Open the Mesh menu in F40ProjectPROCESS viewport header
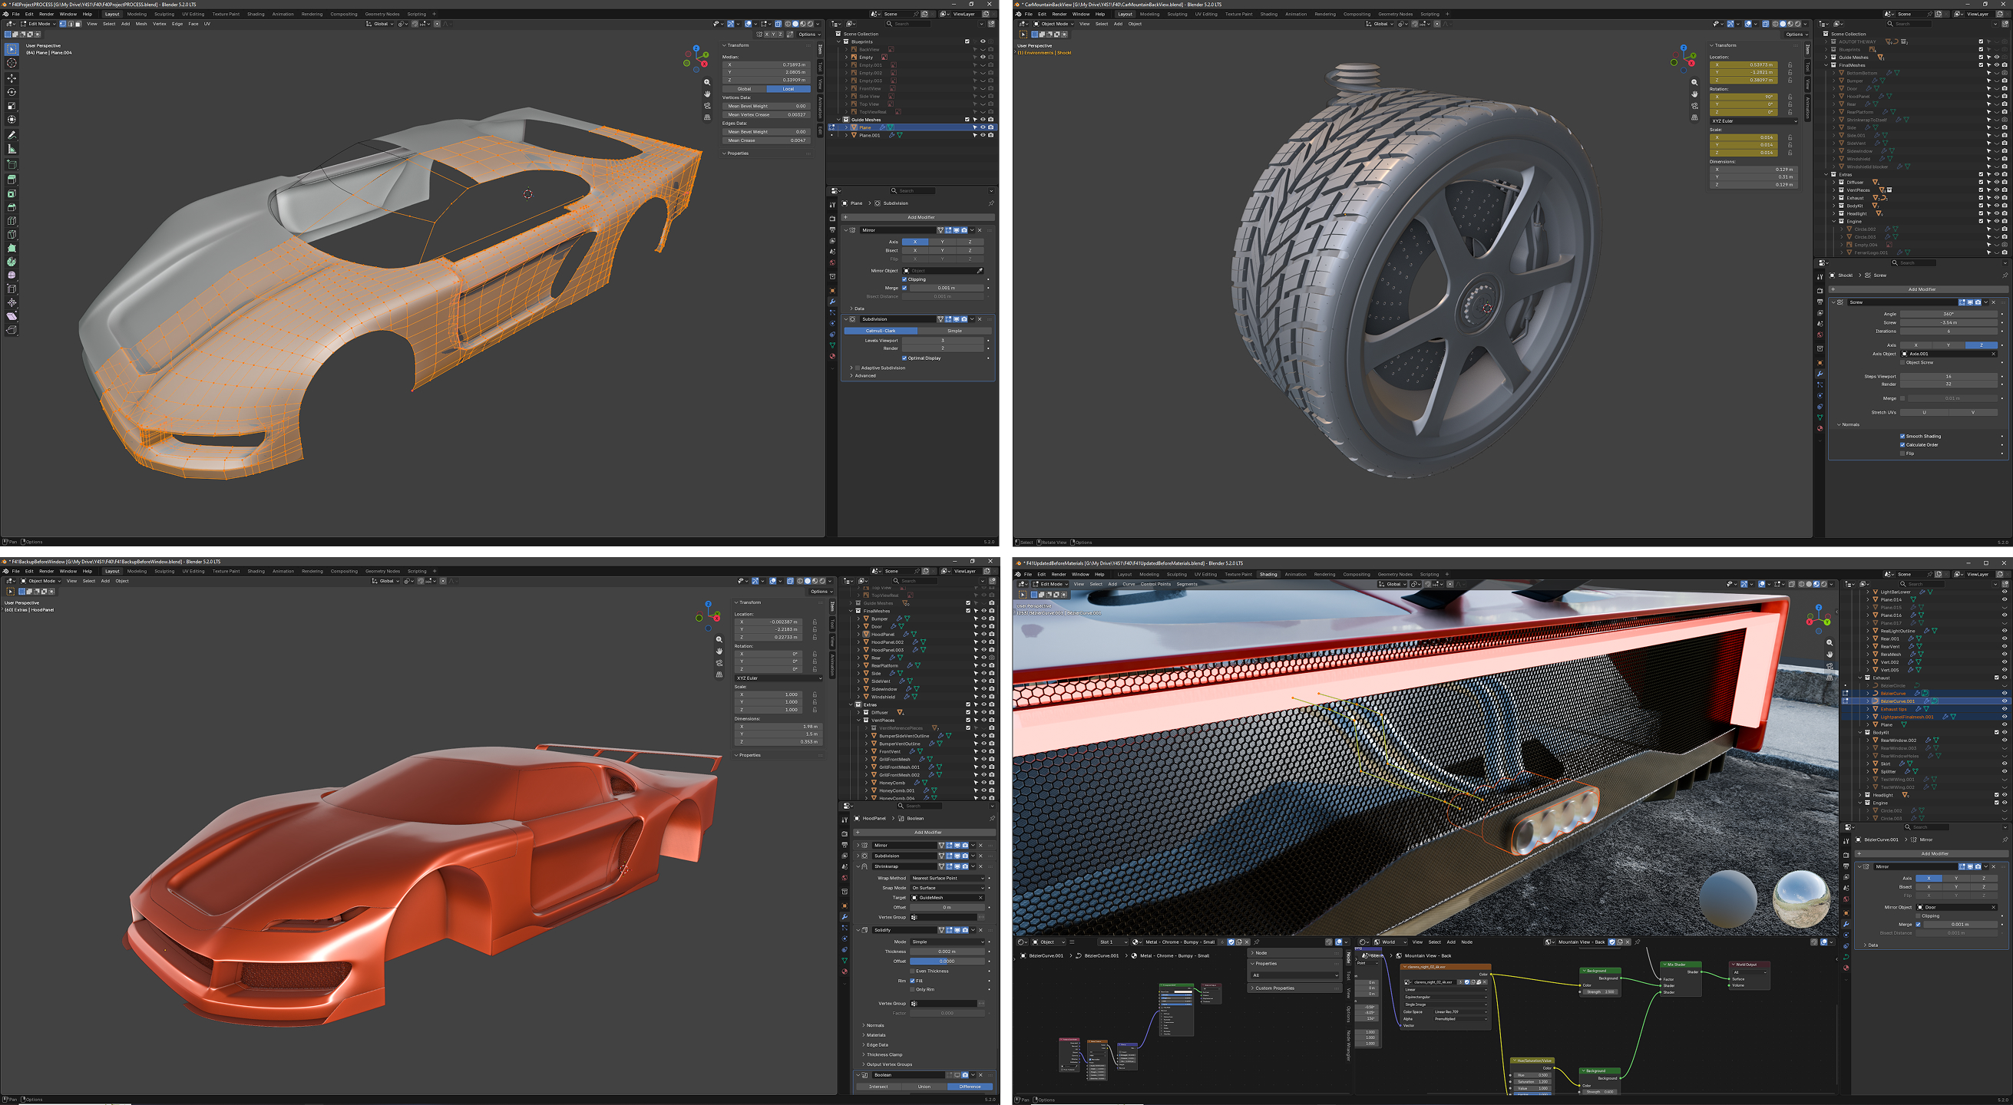Screen dimensions: 2013x1105 tap(141, 25)
